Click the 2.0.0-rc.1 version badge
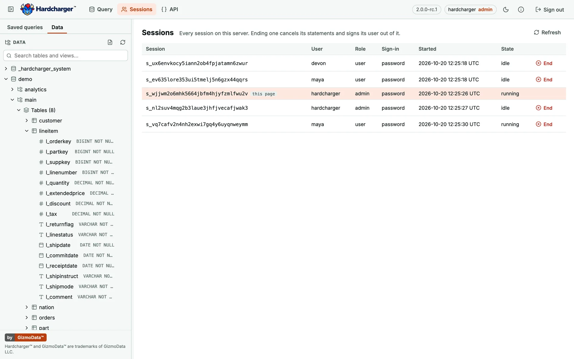This screenshot has width=574, height=359. click(x=426, y=10)
